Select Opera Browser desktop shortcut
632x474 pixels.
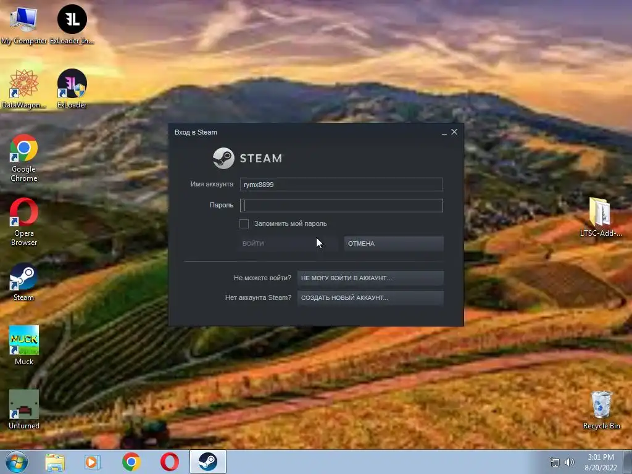(x=24, y=222)
